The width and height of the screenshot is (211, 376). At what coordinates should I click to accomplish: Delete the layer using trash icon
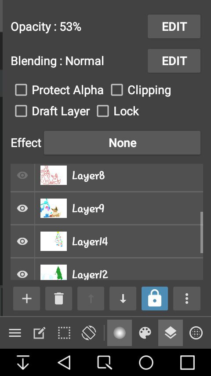tap(58, 299)
